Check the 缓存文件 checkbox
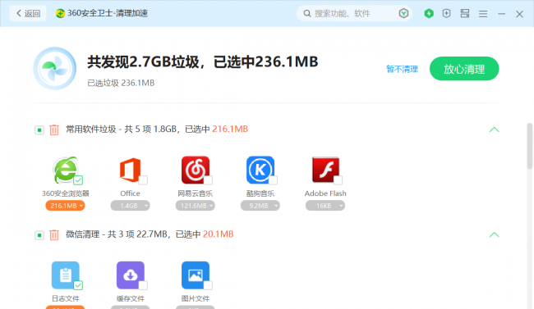 coord(143,285)
